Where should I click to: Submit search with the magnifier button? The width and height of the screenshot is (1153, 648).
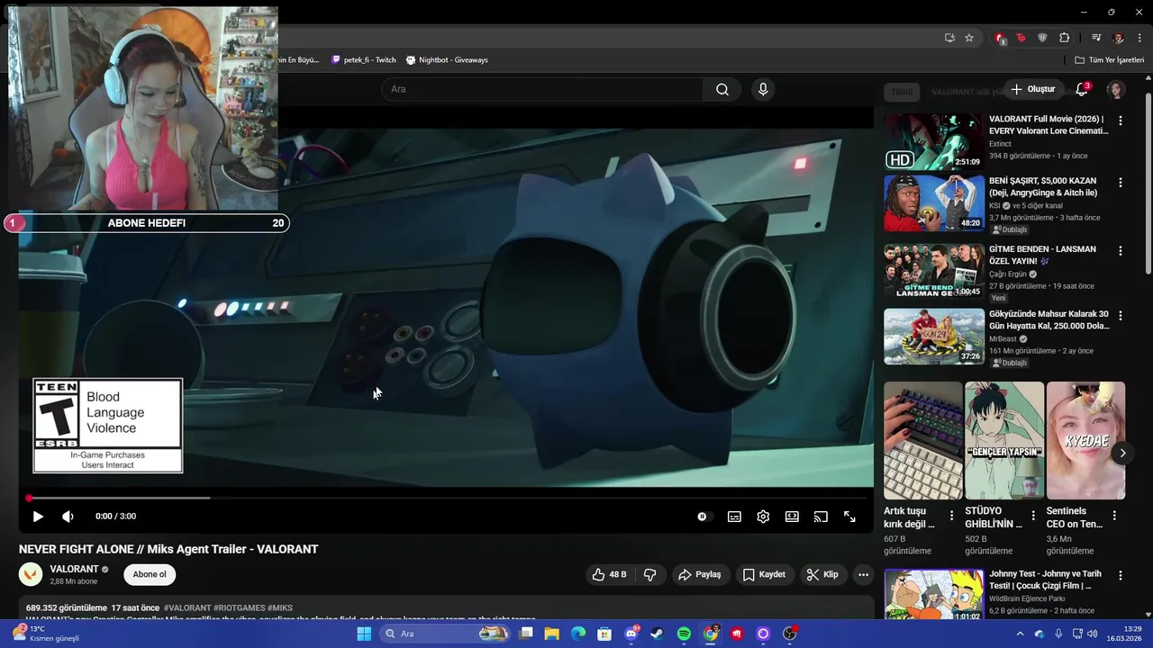722,89
